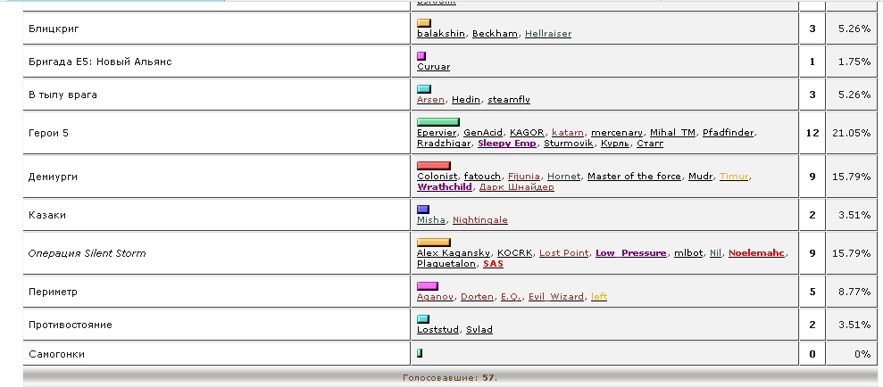
Task: Select the Блицкриг poll option text
Action: pyautogui.click(x=54, y=29)
